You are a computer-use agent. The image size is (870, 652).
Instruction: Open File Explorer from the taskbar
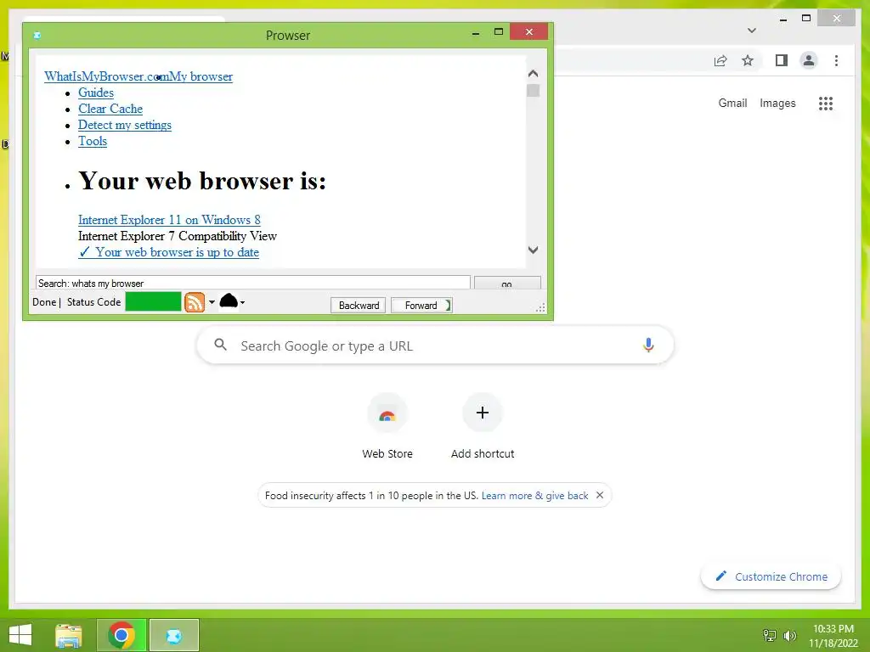[69, 635]
